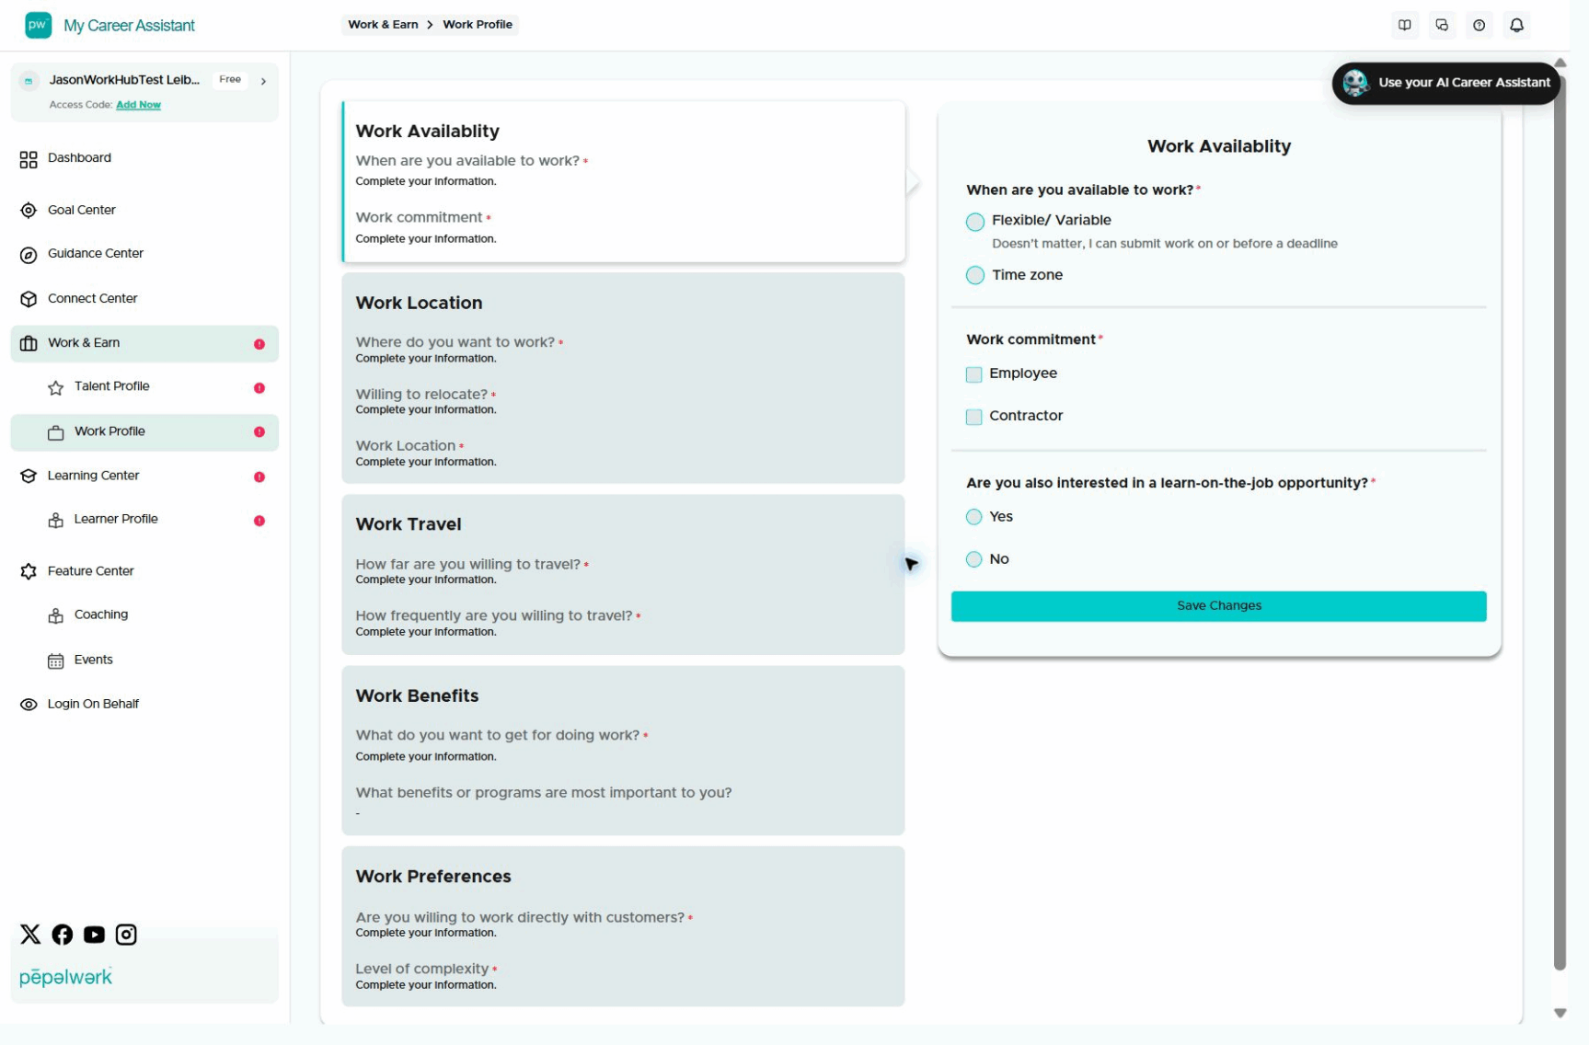Click the Add Now access code link

[x=138, y=105]
